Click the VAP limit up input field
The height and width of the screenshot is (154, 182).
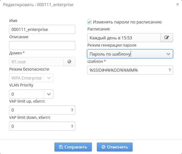[x=39, y=110]
